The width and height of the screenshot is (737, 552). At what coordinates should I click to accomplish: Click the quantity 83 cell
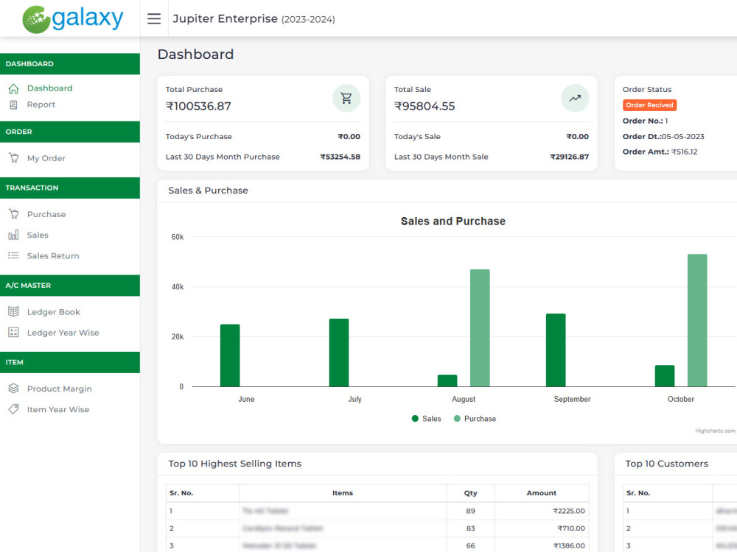click(x=470, y=528)
